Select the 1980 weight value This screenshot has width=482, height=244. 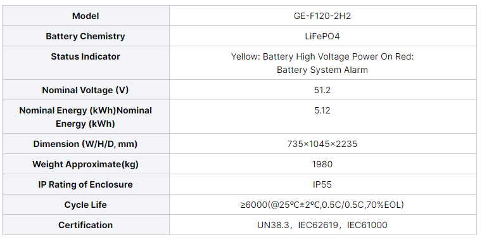pyautogui.click(x=322, y=164)
